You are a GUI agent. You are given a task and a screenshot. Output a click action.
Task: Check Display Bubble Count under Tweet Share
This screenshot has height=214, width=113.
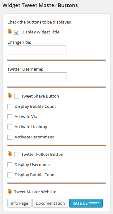point(10,107)
